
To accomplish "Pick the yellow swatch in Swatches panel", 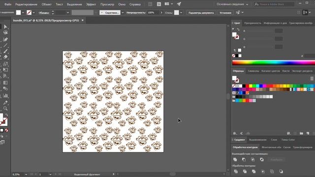I will 251,86.
